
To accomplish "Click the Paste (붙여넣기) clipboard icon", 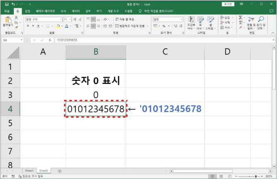I will (8, 20).
